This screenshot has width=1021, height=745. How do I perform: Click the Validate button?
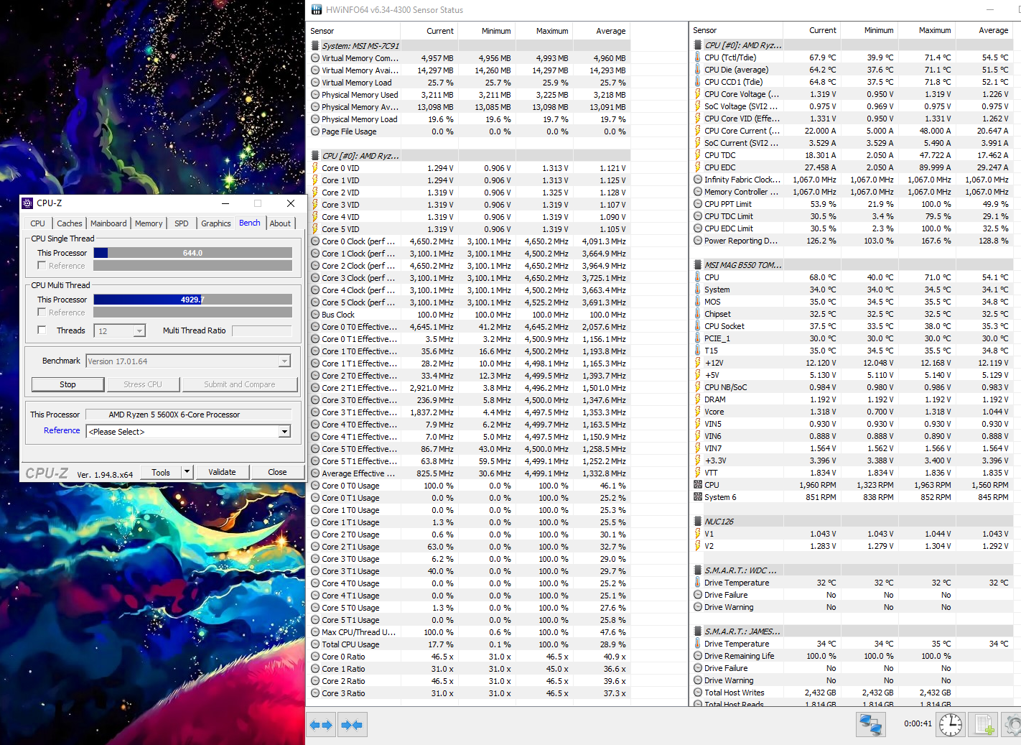click(x=222, y=472)
